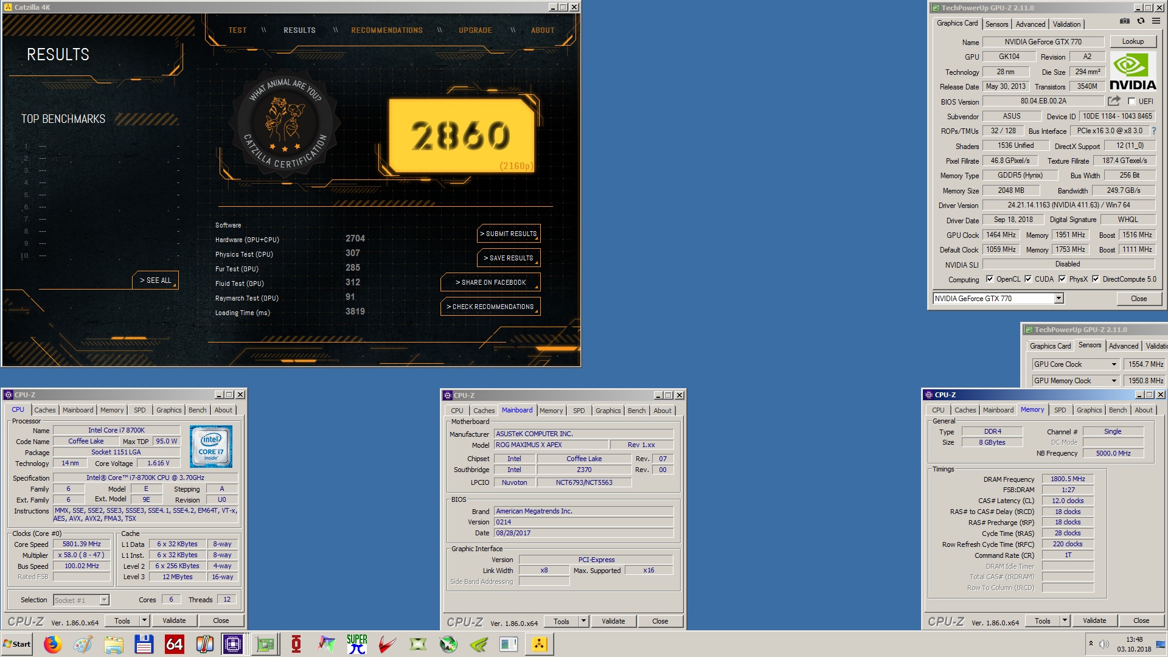This screenshot has height=657, width=1168.
Task: Click the bus interface question mark icon
Action: [x=1153, y=131]
